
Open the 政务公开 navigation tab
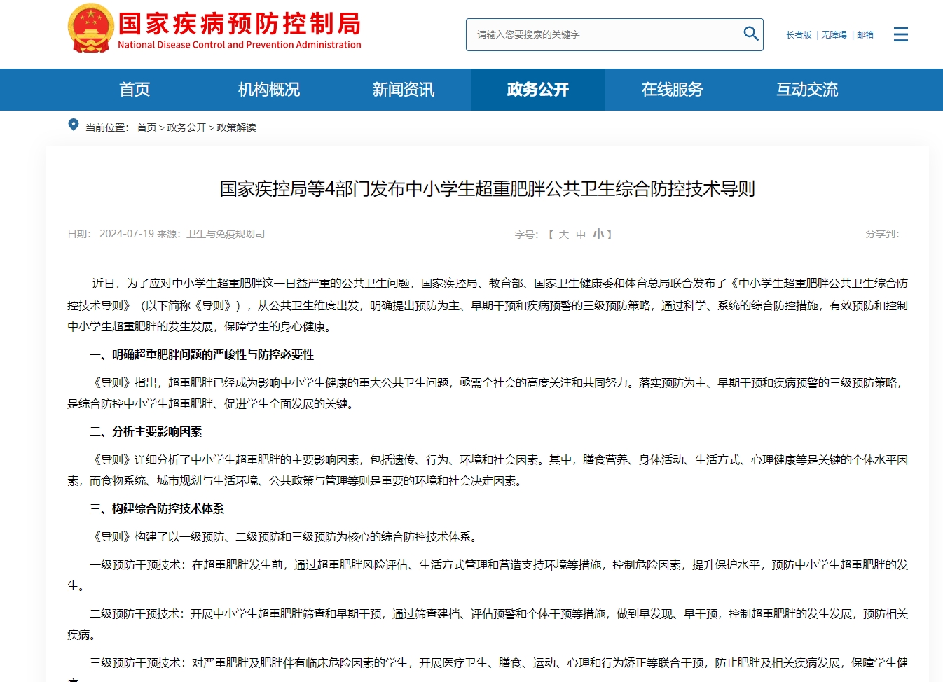[x=538, y=90]
